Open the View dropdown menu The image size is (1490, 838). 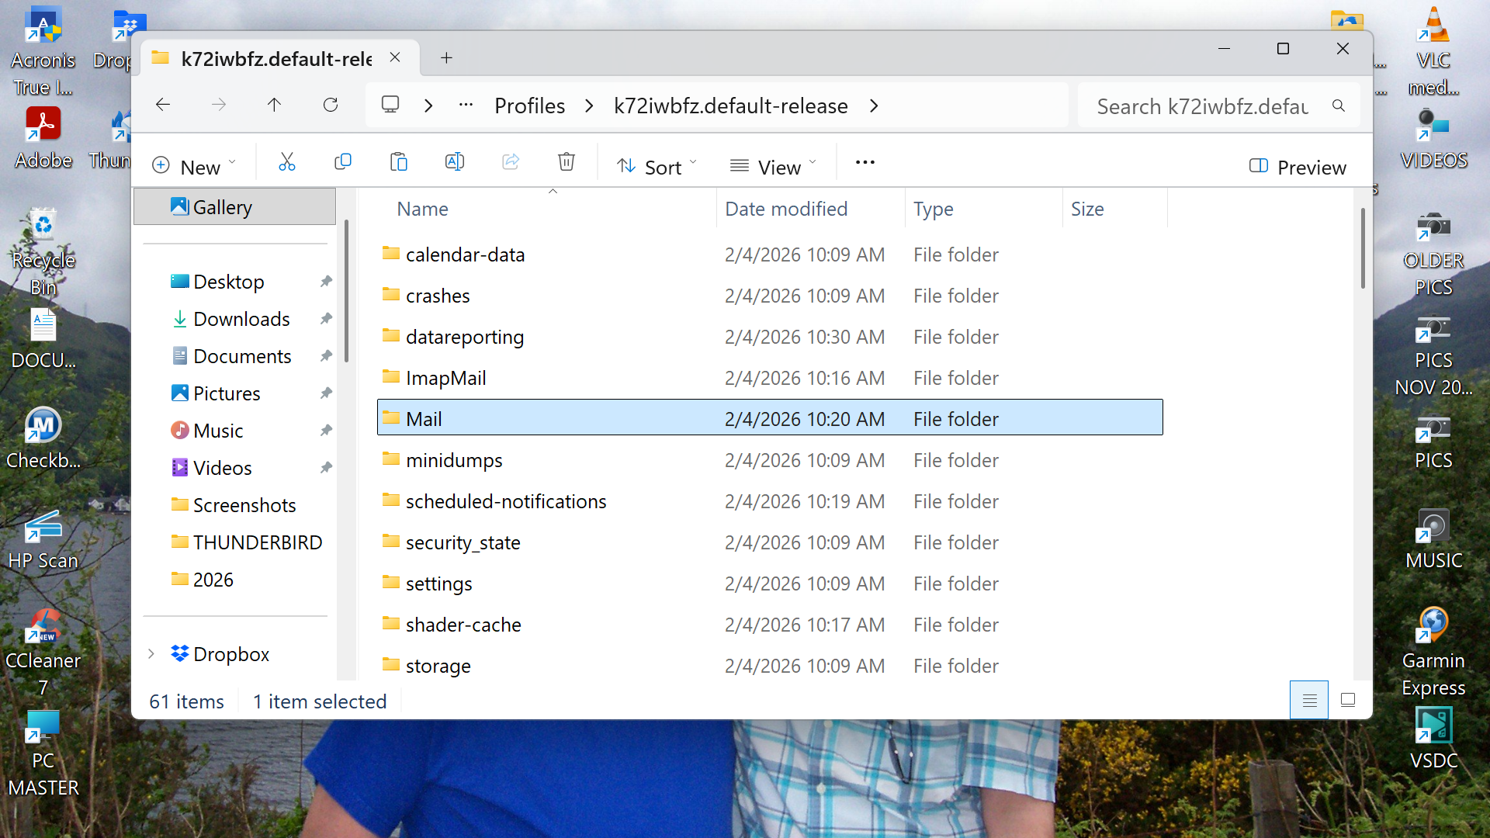(x=773, y=167)
